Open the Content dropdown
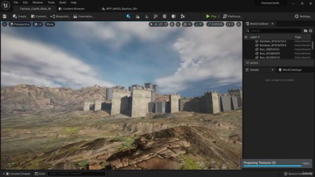Viewport: 315px width, 177px height. 39,16
